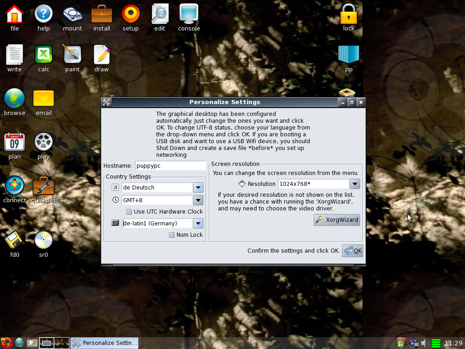Click the Hostname text field
The image size is (465, 349).
170,166
